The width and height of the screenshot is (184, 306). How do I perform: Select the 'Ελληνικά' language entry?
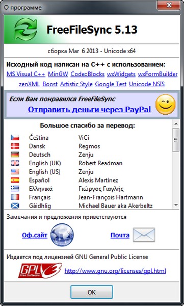41,189
